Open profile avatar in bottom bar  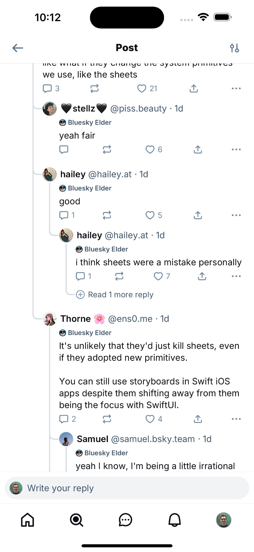point(223,520)
